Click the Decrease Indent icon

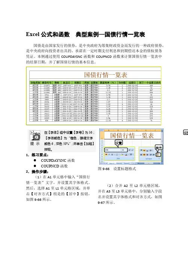click(x=150, y=155)
